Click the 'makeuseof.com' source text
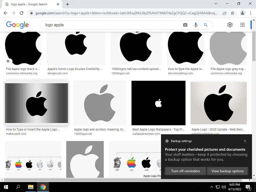 16,134
